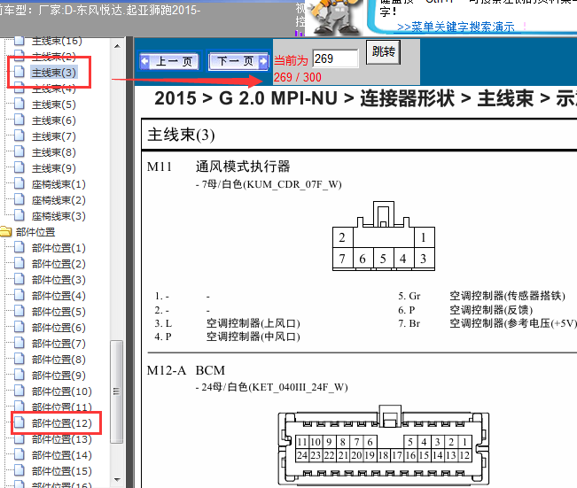Select 部件位置(3) entry
Viewport: 577px width, 488px height.
pyautogui.click(x=58, y=280)
